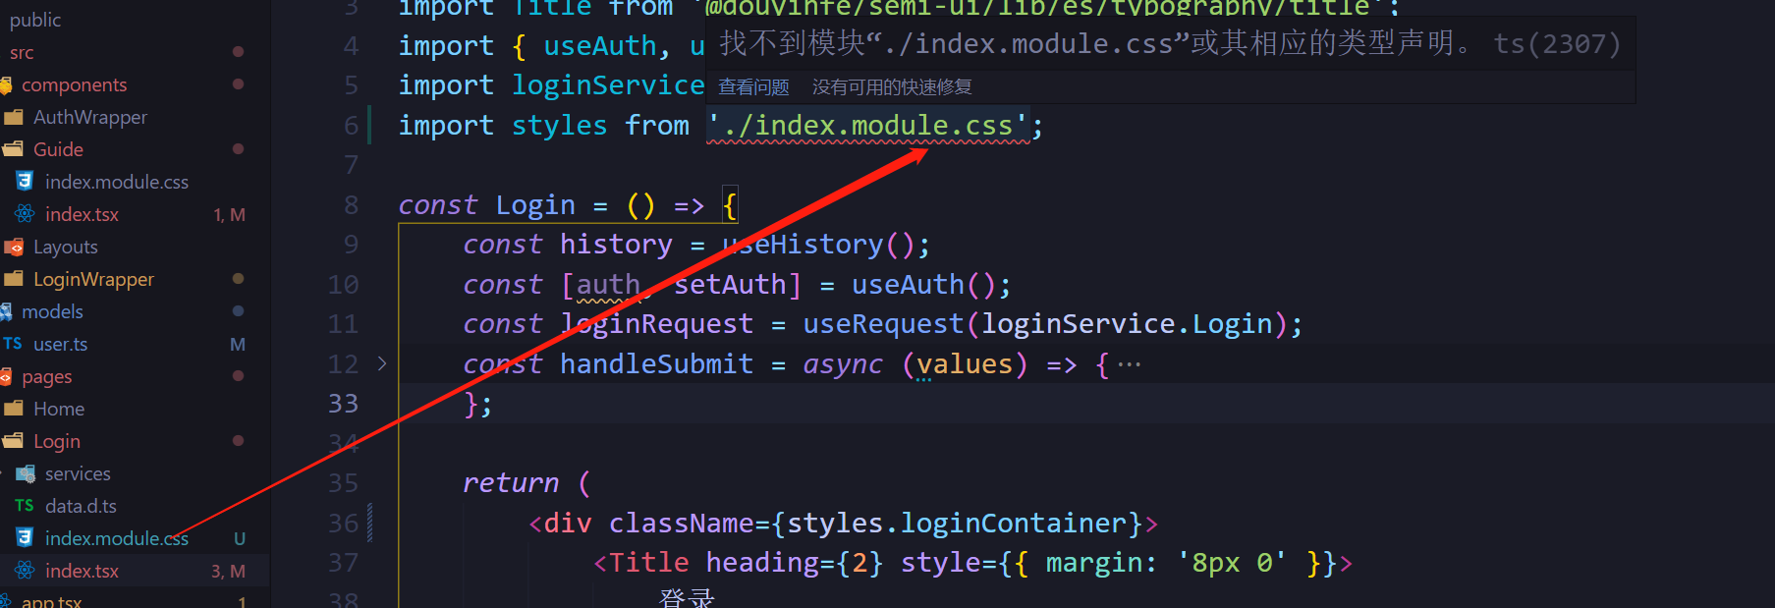Image resolution: width=1775 pixels, height=608 pixels.
Task: Collapse the models folder
Action: 52,311
